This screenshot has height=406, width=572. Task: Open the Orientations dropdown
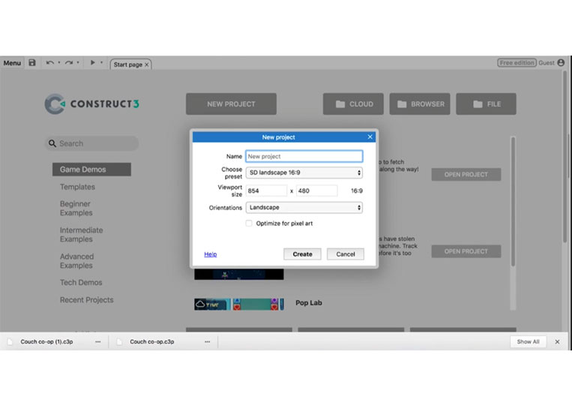(x=304, y=207)
